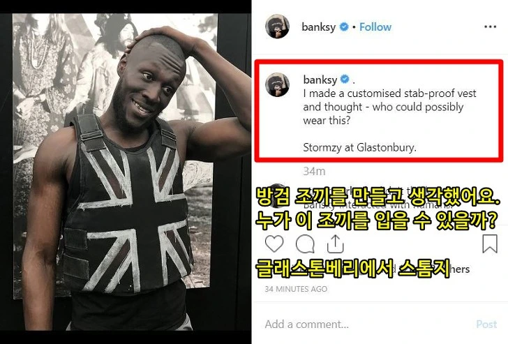Like the post with the heart icon
Image resolution: width=508 pixels, height=344 pixels.
274,244
